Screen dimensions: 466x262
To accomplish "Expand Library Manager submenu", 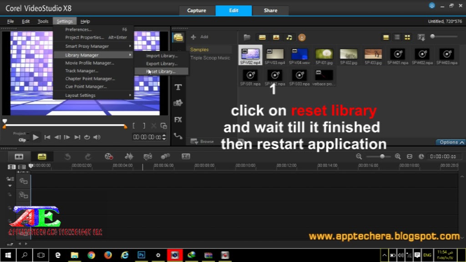I will tap(94, 55).
